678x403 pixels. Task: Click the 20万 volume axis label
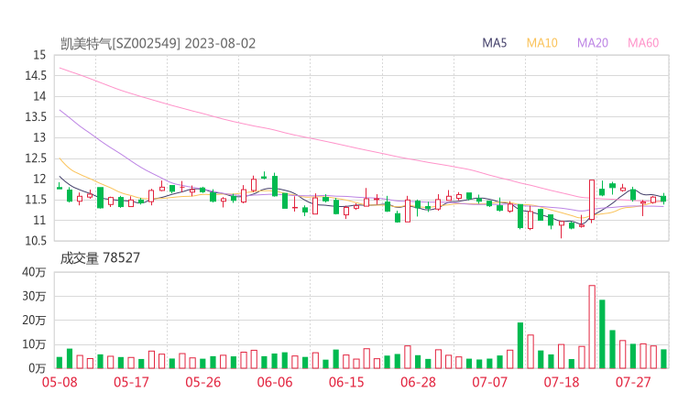[34, 321]
